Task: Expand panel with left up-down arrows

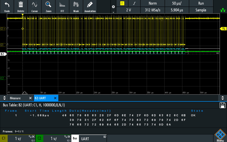Action: pyautogui.click(x=5, y=98)
